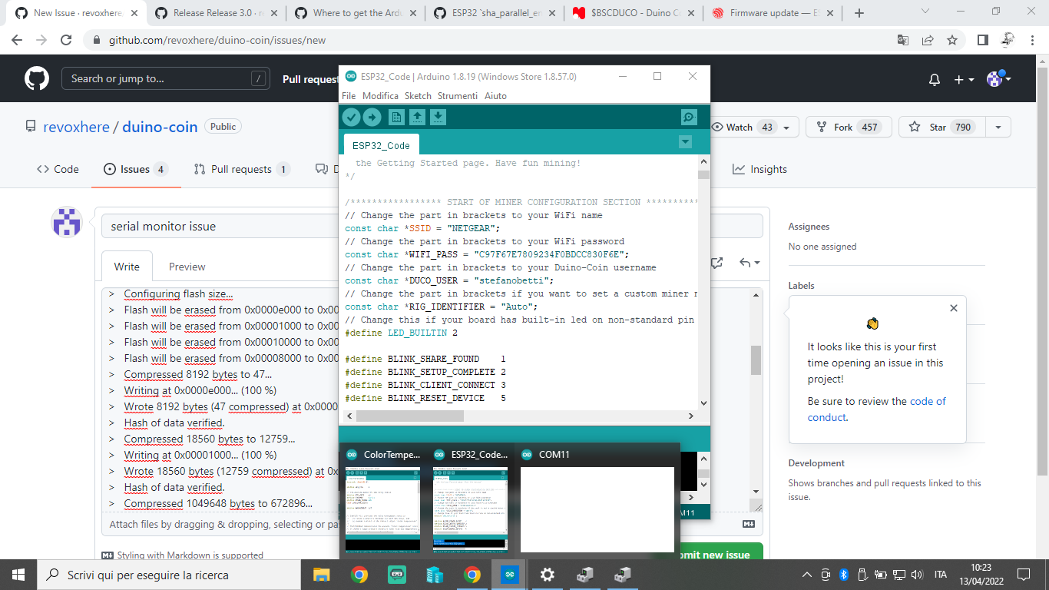
Task: Dismiss the first-time contributor popup
Action: pyautogui.click(x=954, y=308)
